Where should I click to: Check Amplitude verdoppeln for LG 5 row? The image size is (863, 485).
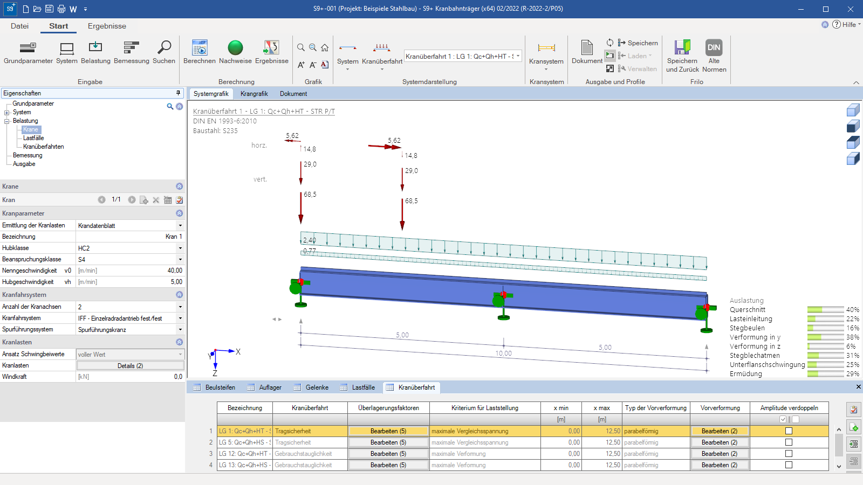(x=789, y=442)
